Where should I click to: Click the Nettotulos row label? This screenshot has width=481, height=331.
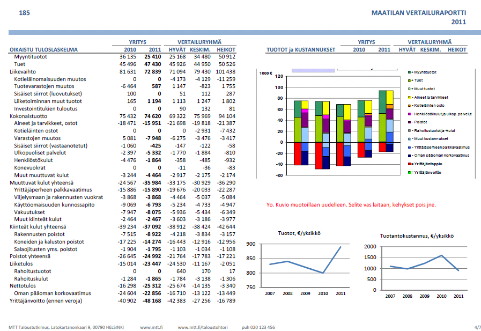coord(23,286)
